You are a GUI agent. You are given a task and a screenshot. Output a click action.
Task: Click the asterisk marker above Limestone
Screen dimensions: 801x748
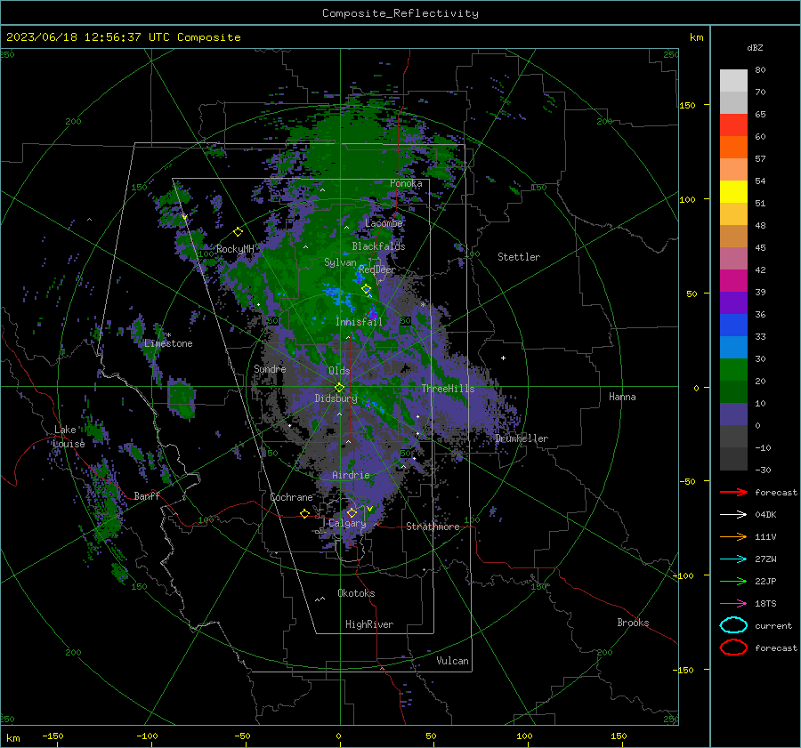pyautogui.click(x=168, y=335)
